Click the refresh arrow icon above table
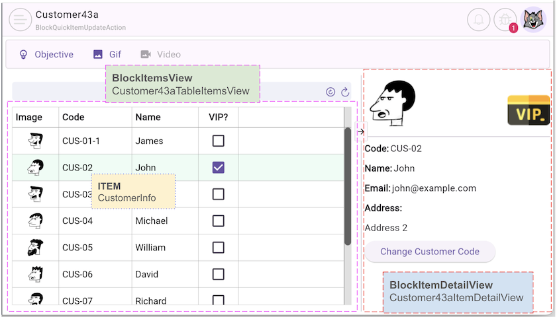Screen dimensions: 557x317 (x=345, y=92)
